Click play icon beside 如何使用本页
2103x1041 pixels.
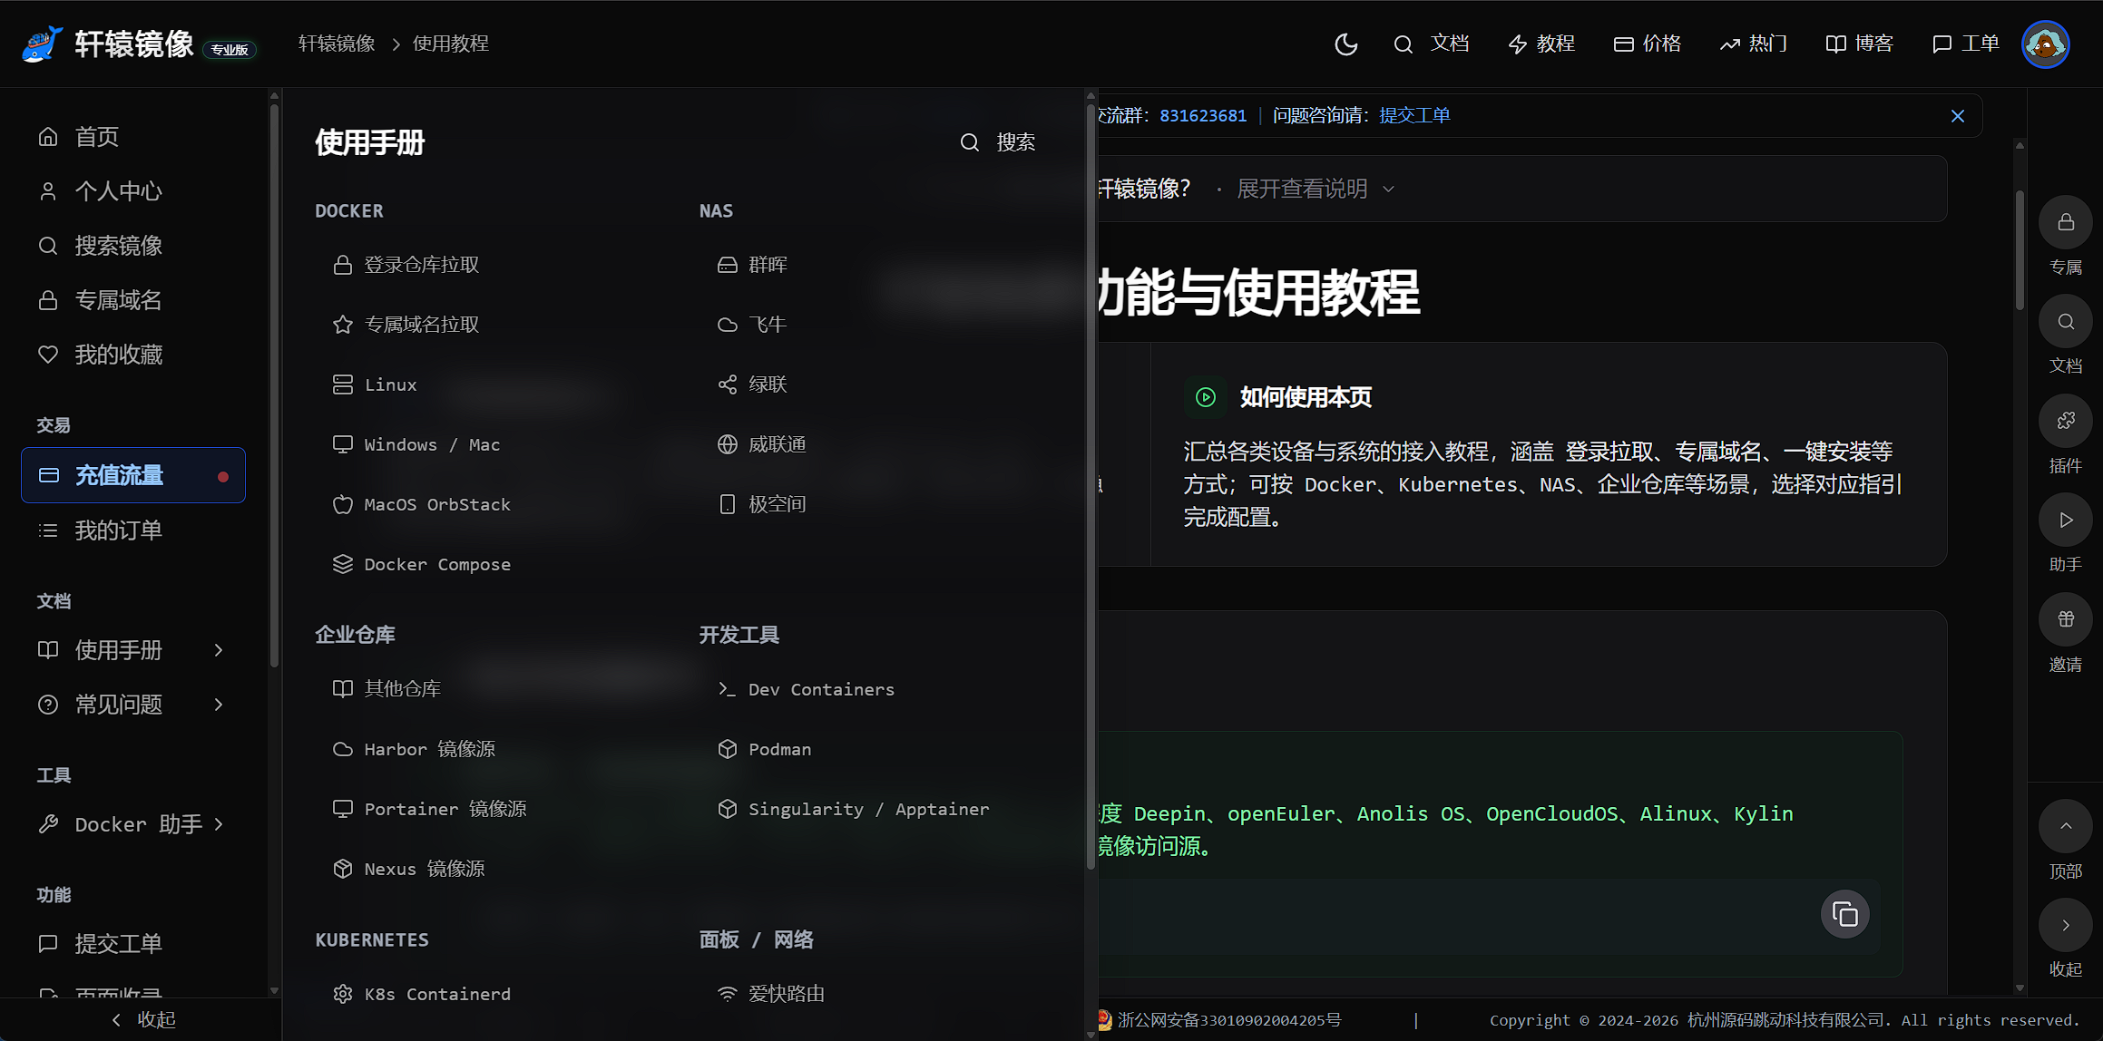1205,397
